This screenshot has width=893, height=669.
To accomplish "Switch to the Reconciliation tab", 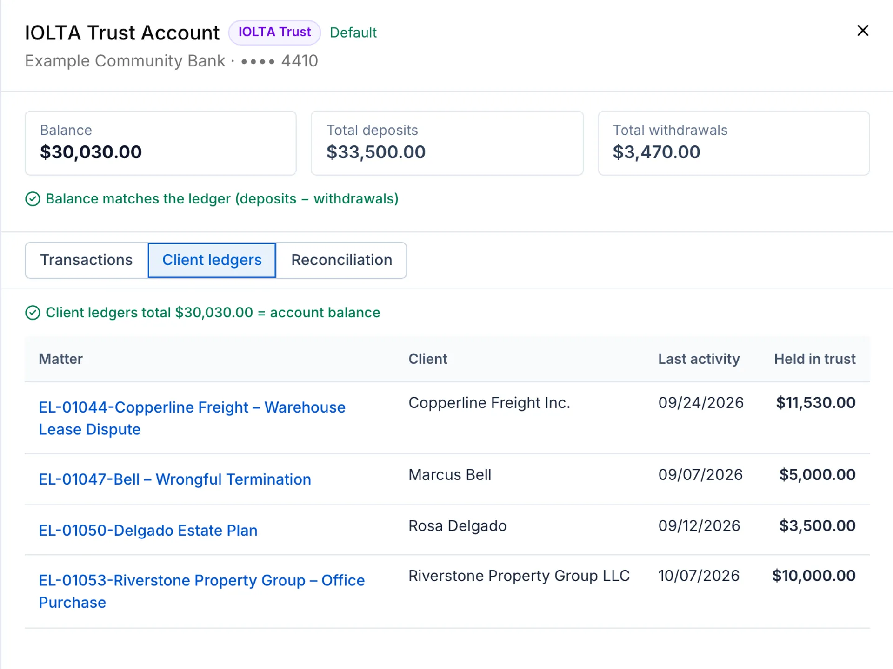I will coord(341,260).
